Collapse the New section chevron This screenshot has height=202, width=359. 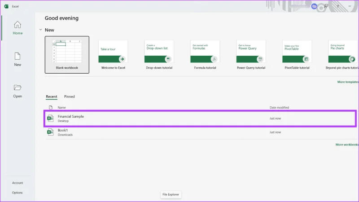coord(40,30)
